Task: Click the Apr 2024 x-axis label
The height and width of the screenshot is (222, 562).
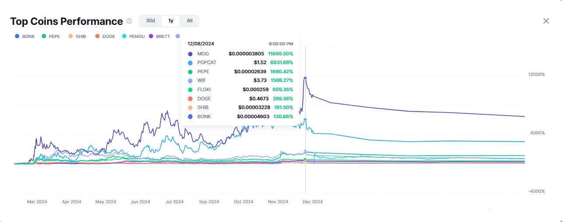Action: (71, 202)
